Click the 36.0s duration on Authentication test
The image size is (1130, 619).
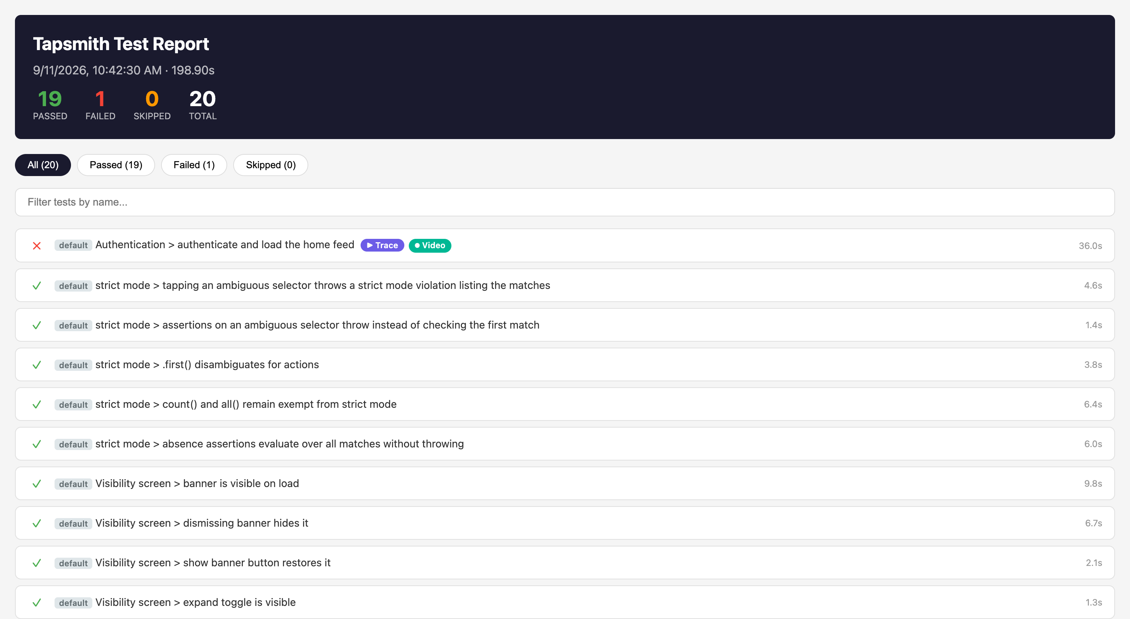pos(1090,246)
